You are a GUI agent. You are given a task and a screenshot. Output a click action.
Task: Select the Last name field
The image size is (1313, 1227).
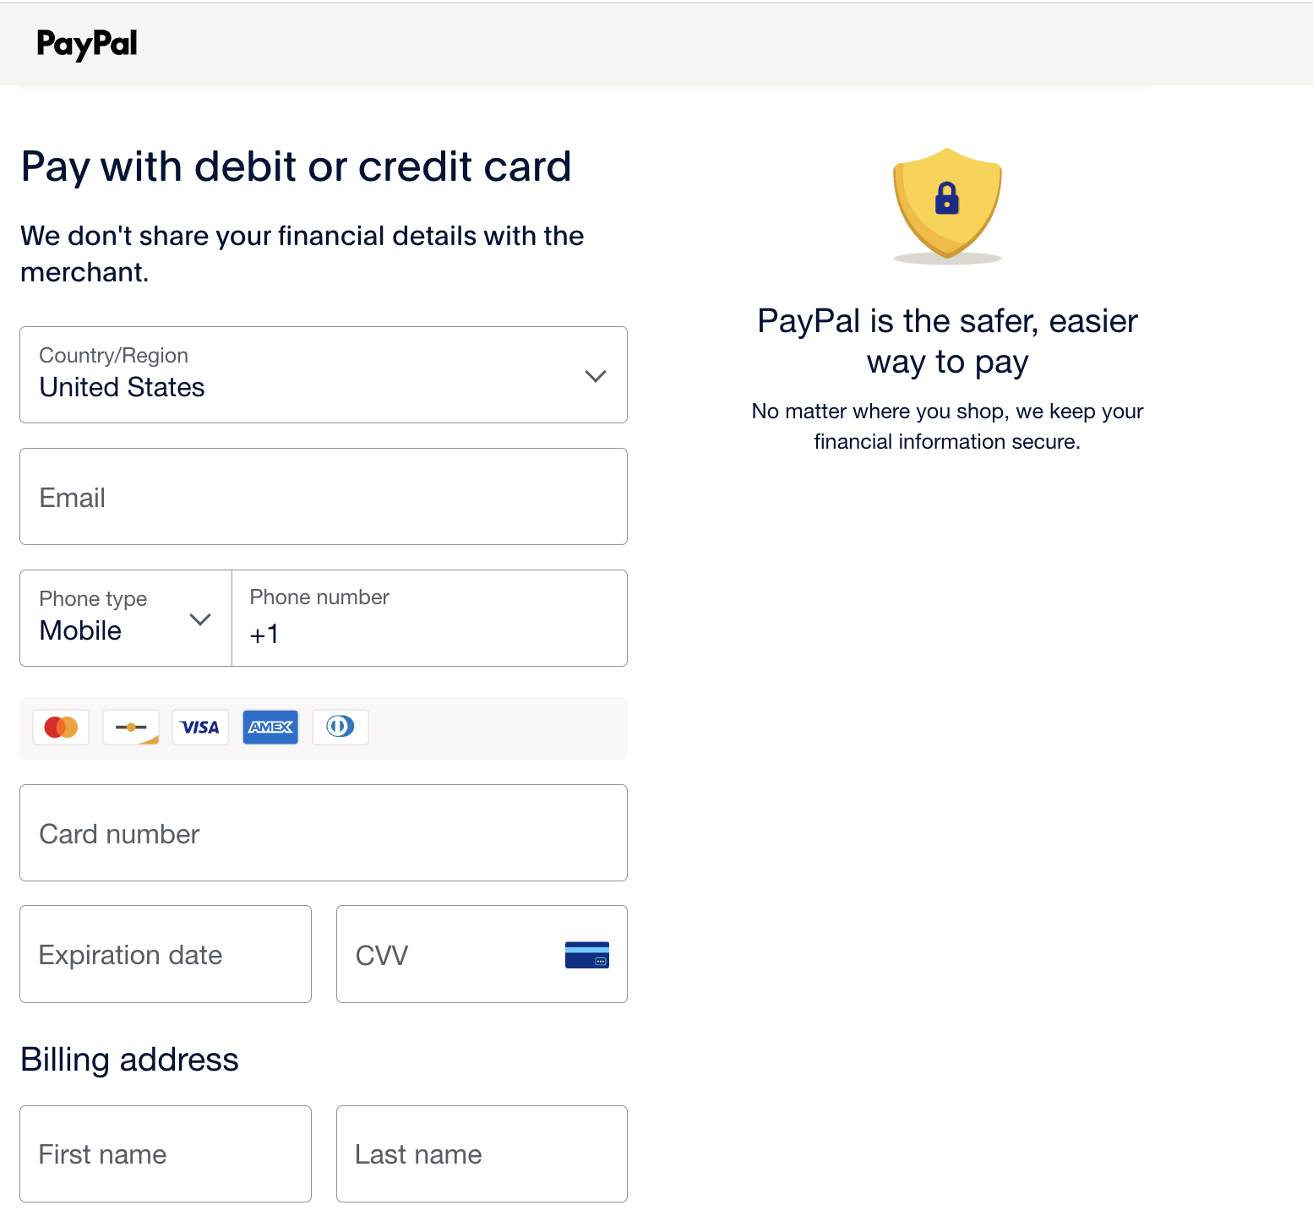[x=482, y=1154]
